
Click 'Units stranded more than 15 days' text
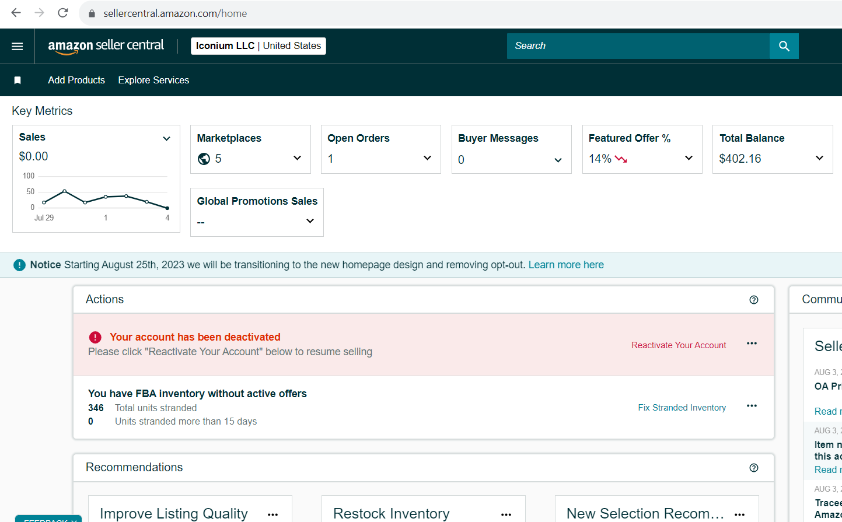186,422
